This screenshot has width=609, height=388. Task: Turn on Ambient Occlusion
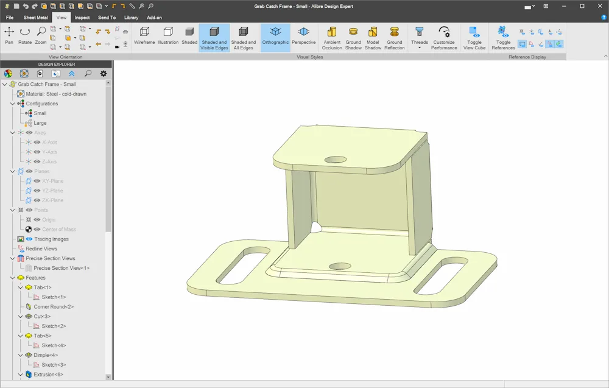tap(332, 38)
